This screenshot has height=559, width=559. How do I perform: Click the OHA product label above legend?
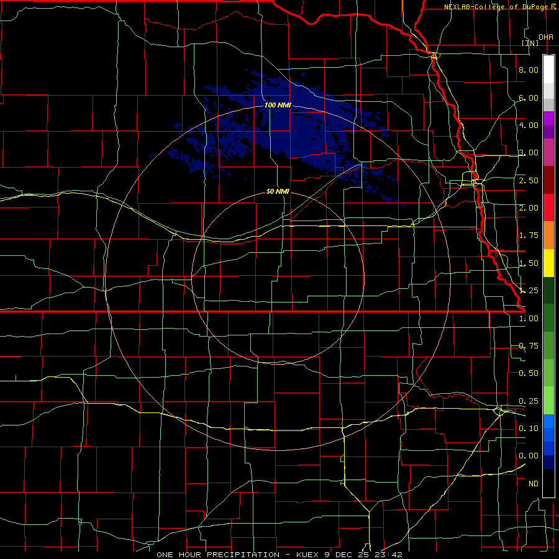point(546,37)
